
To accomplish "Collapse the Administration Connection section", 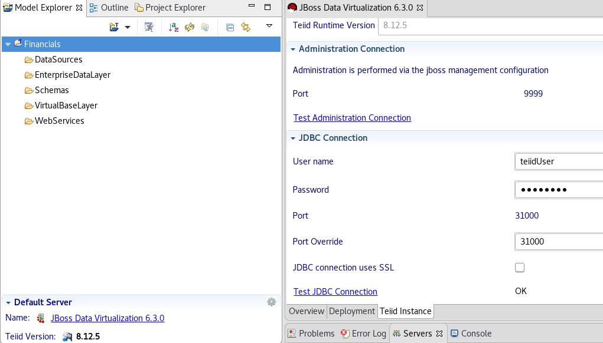I will click(292, 49).
